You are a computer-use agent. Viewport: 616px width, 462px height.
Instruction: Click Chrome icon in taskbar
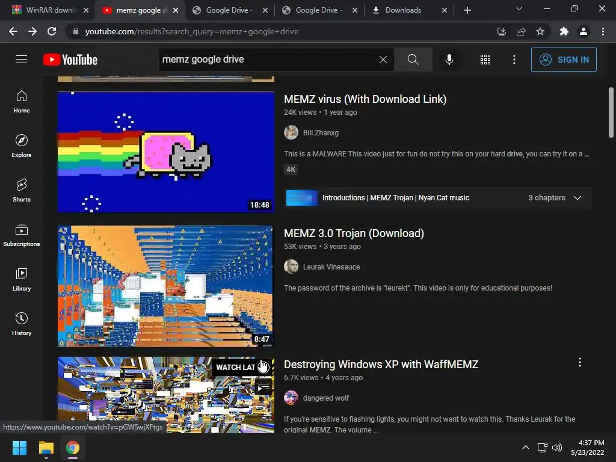[73, 448]
